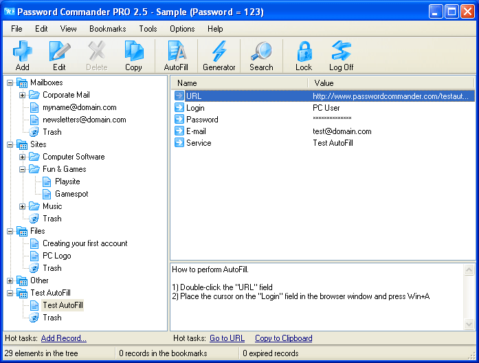The height and width of the screenshot is (363, 479).
Task: Click '0 records in the bookmarks' status text
Action: [163, 353]
